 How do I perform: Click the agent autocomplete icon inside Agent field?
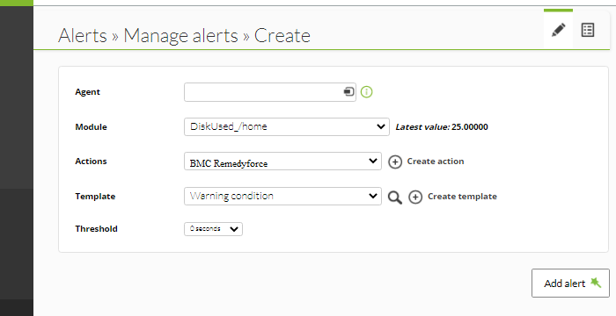click(348, 92)
